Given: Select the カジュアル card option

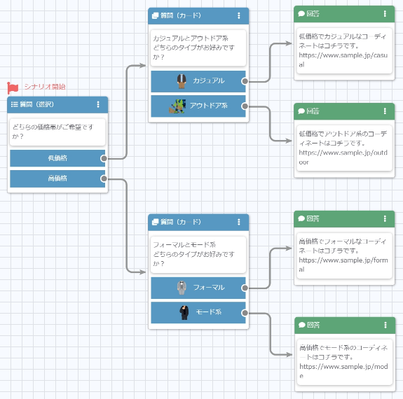Looking at the screenshot, I should [x=198, y=81].
